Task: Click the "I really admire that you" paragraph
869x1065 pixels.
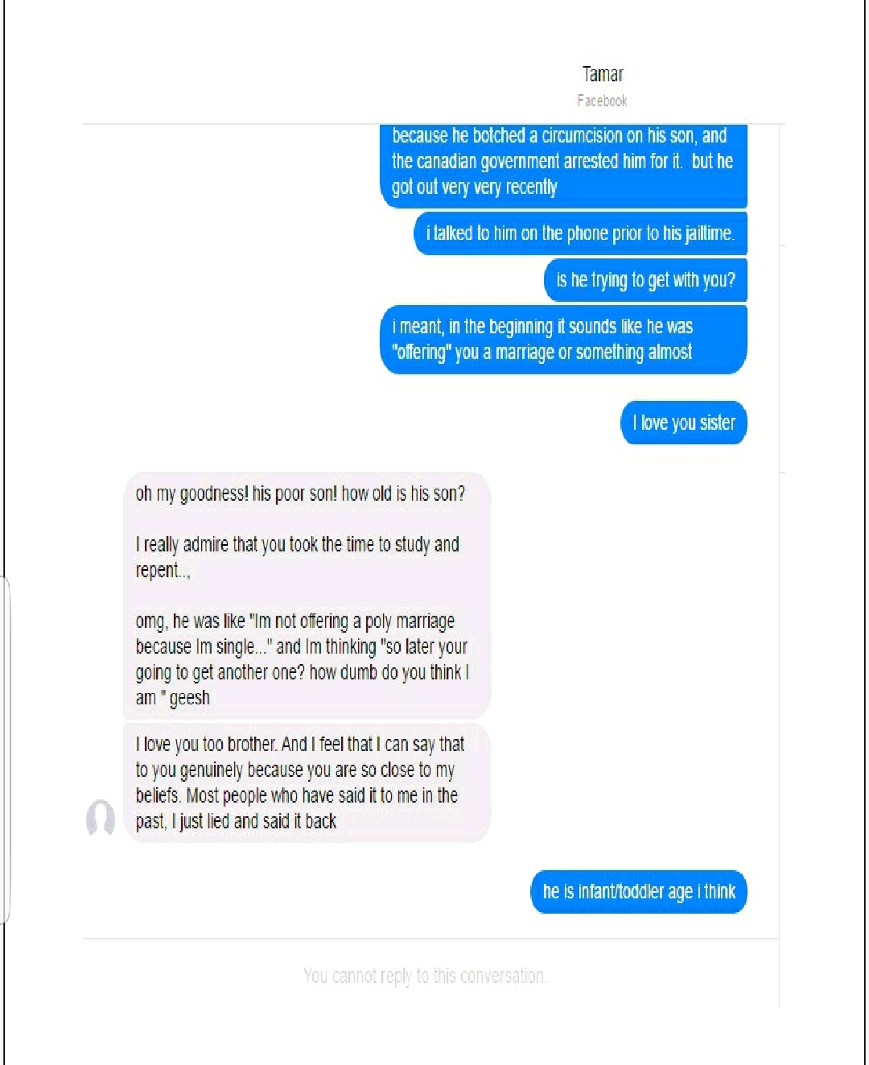Action: (298, 557)
